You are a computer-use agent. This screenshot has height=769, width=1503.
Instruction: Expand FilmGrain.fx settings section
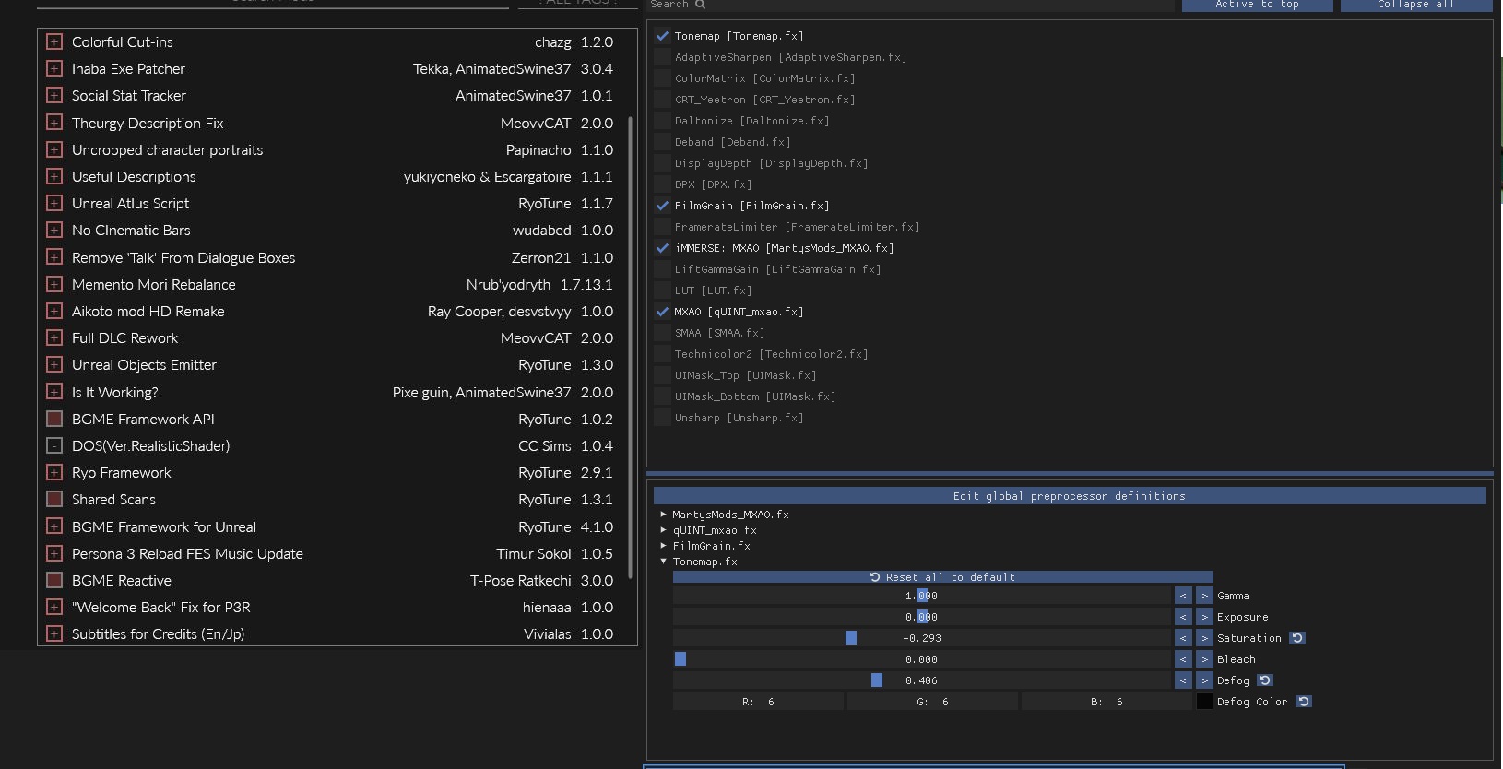(663, 546)
